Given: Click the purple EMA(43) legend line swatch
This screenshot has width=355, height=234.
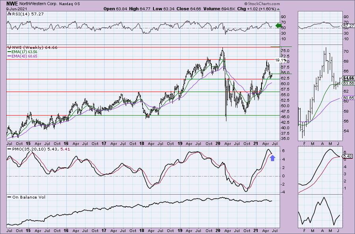Looking at the screenshot, I should tap(9, 56).
